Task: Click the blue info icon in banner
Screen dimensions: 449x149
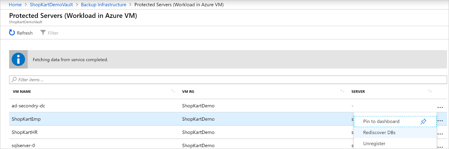Action: point(18,59)
